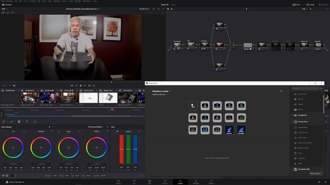Reset the Gain color wheel
Viewport: 330px width, 185px height.
coord(79,132)
